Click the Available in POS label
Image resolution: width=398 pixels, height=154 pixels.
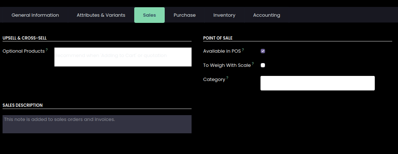click(222, 51)
